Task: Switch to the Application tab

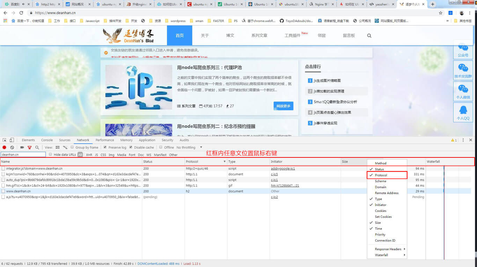Action: pos(147,140)
